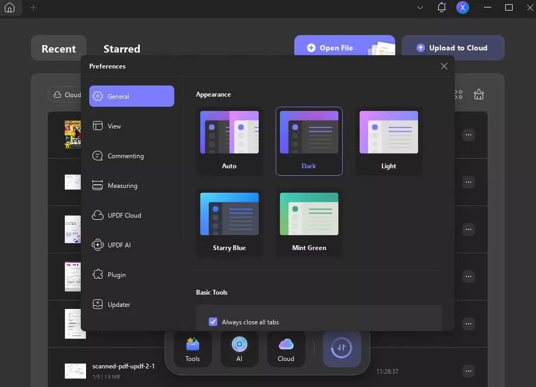Image resolution: width=536 pixels, height=387 pixels.
Task: Open more options for scanned-pdf-updf-2-1
Action: pyautogui.click(x=468, y=371)
